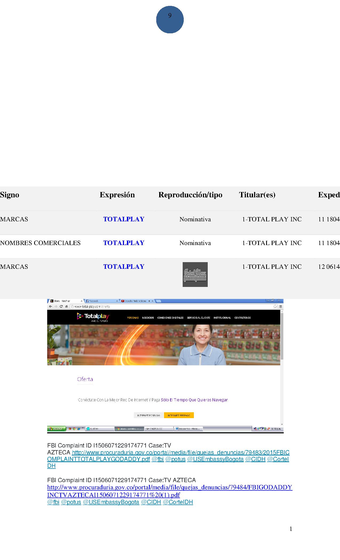Image resolution: width=340 pixels, height=560 pixels.
Task: Expand the quick launch overflow chevron
Action: (83, 428)
